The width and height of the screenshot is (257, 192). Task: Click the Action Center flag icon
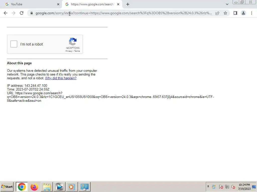pos(221,186)
